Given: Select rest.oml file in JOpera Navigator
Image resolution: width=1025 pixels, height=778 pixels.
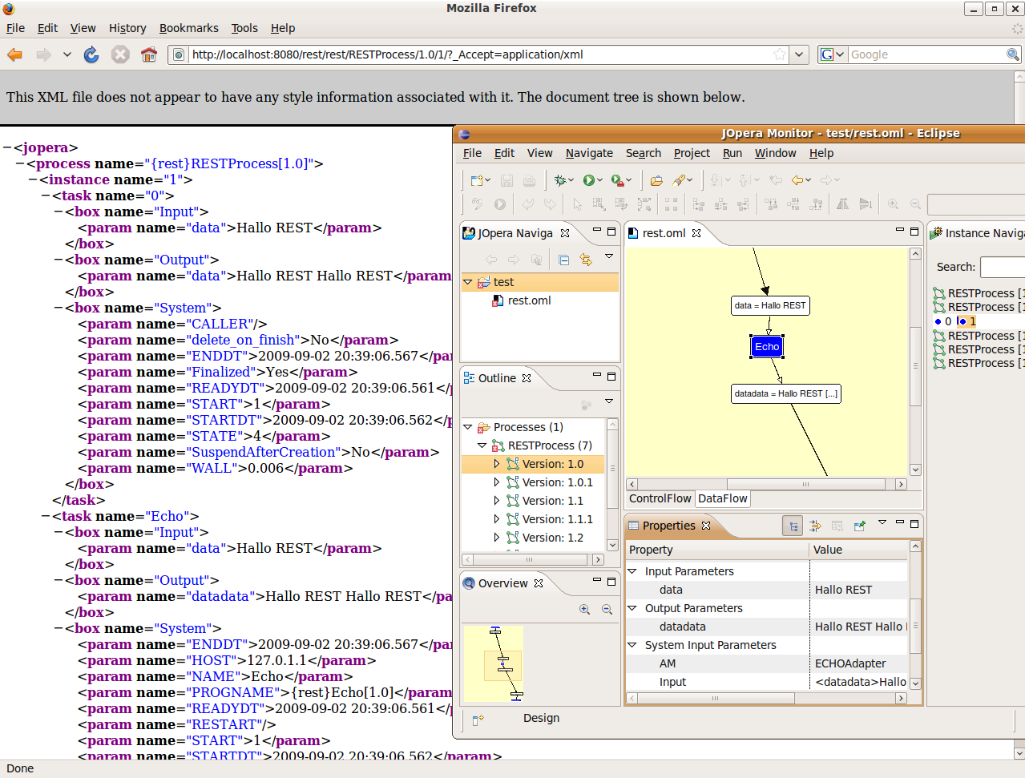Looking at the screenshot, I should coord(529,300).
